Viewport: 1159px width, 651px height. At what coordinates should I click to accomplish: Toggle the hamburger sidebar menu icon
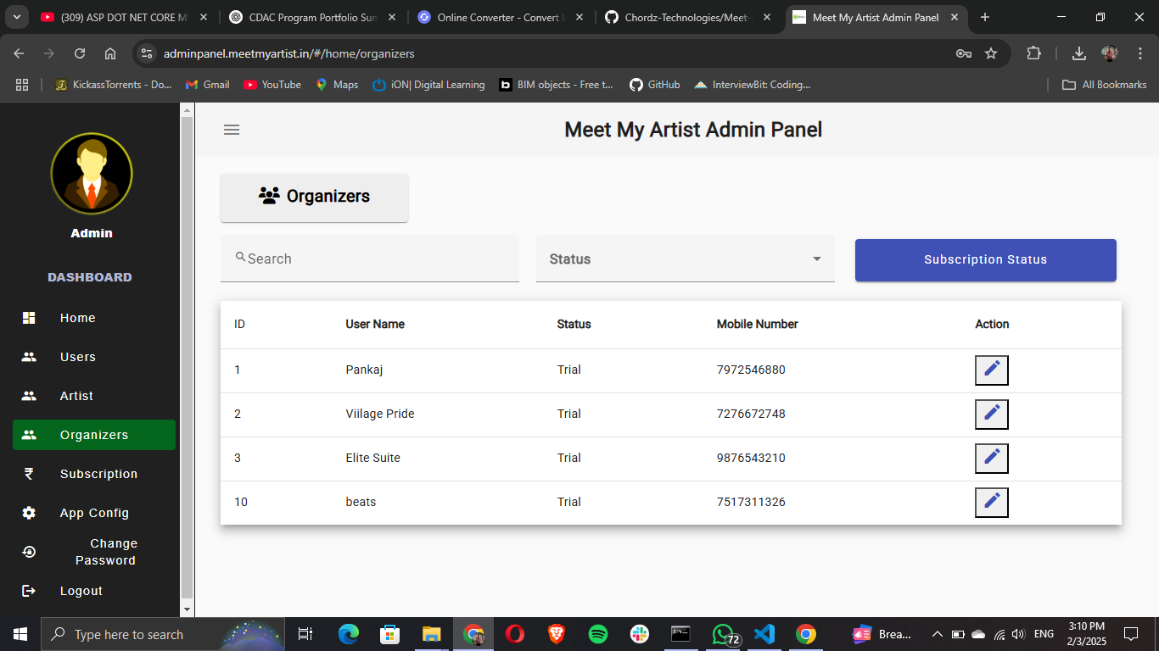(232, 130)
